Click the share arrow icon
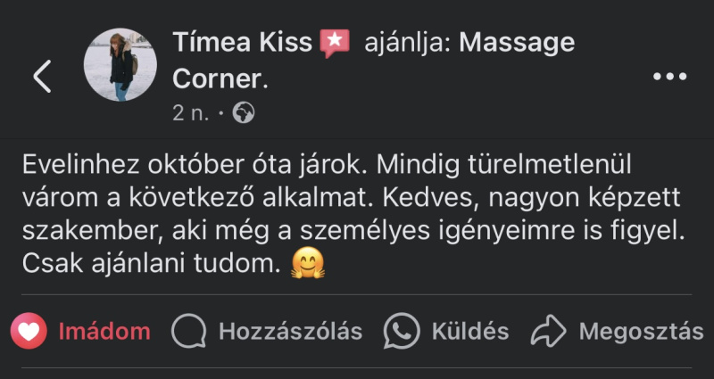Viewport: 714px width, 379px height. (x=548, y=332)
